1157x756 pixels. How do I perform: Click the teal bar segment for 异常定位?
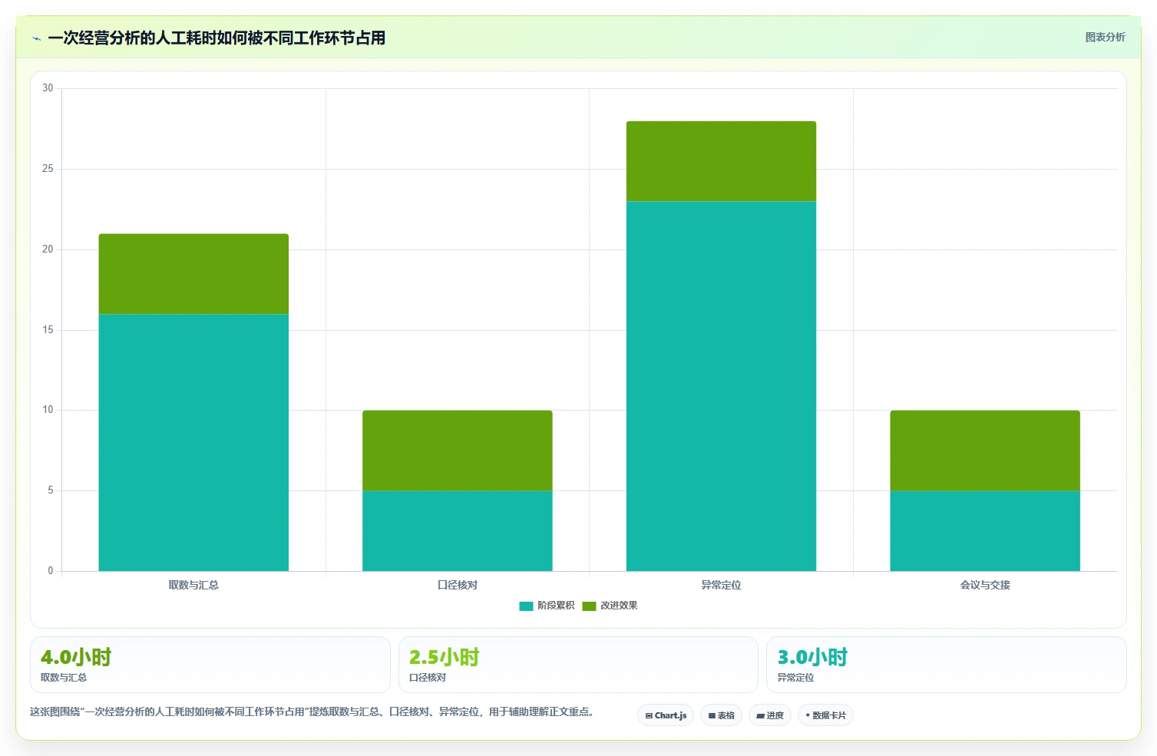[x=721, y=386]
